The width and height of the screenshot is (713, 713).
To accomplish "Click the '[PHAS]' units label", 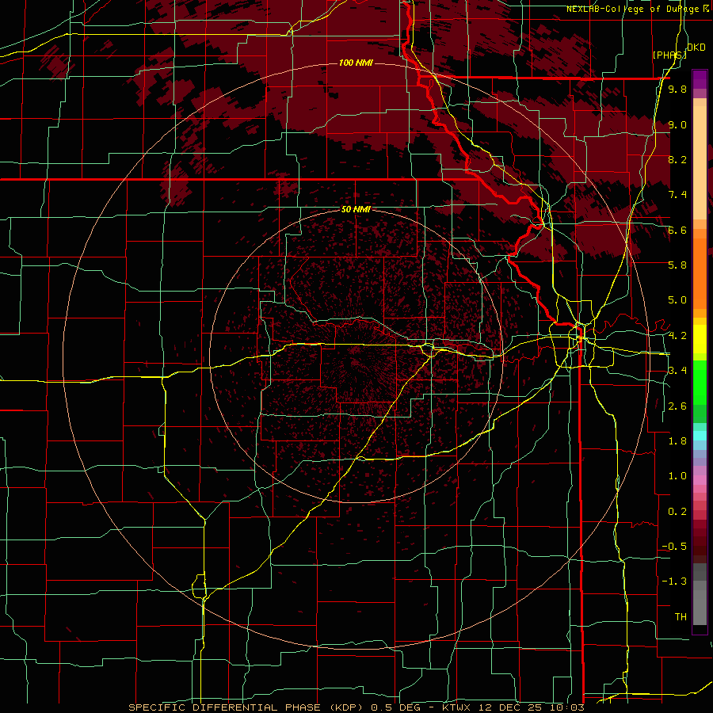I will (x=669, y=55).
